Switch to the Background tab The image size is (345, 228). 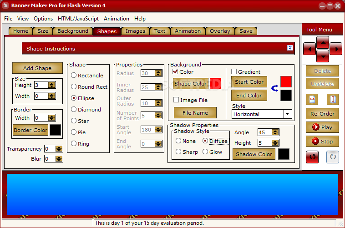pyautogui.click(x=73, y=31)
